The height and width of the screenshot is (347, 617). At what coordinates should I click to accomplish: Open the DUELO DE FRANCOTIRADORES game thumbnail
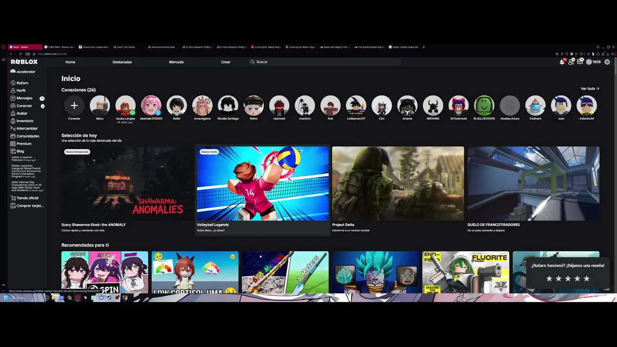pos(534,184)
